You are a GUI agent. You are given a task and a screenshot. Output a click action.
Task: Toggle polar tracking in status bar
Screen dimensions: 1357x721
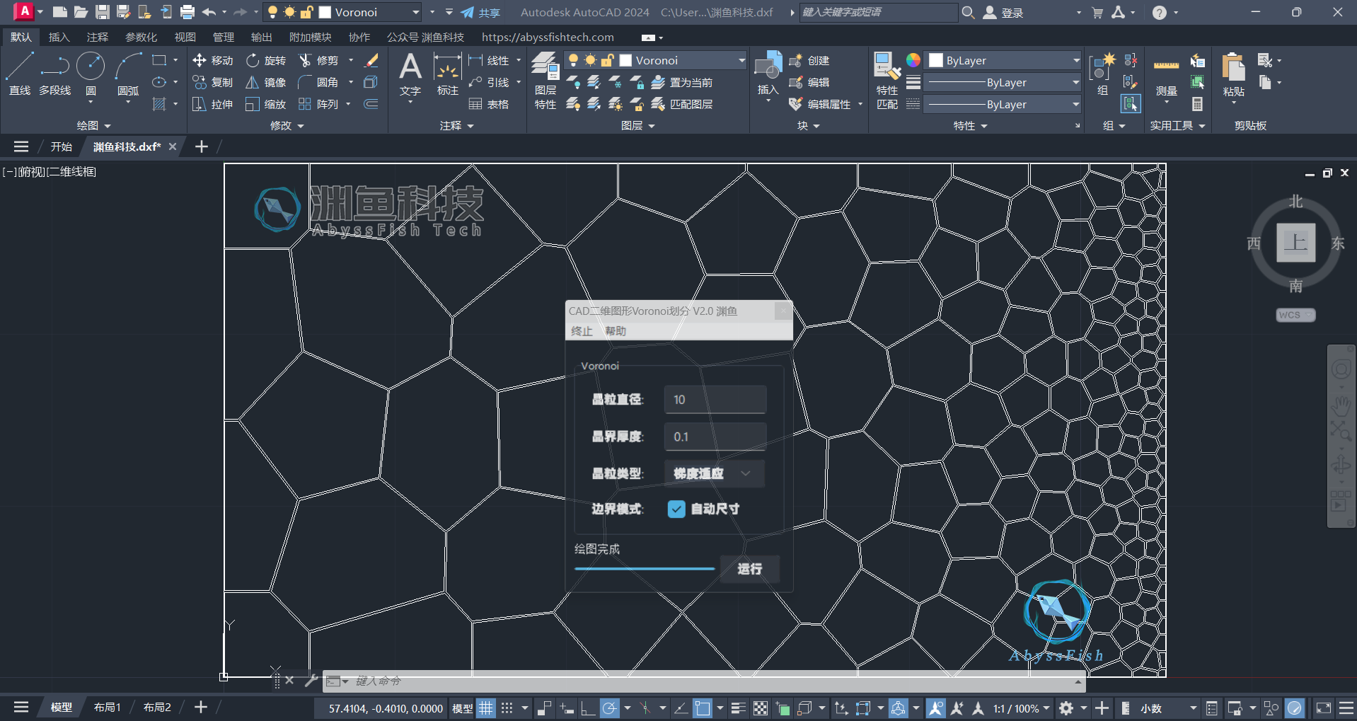(609, 708)
